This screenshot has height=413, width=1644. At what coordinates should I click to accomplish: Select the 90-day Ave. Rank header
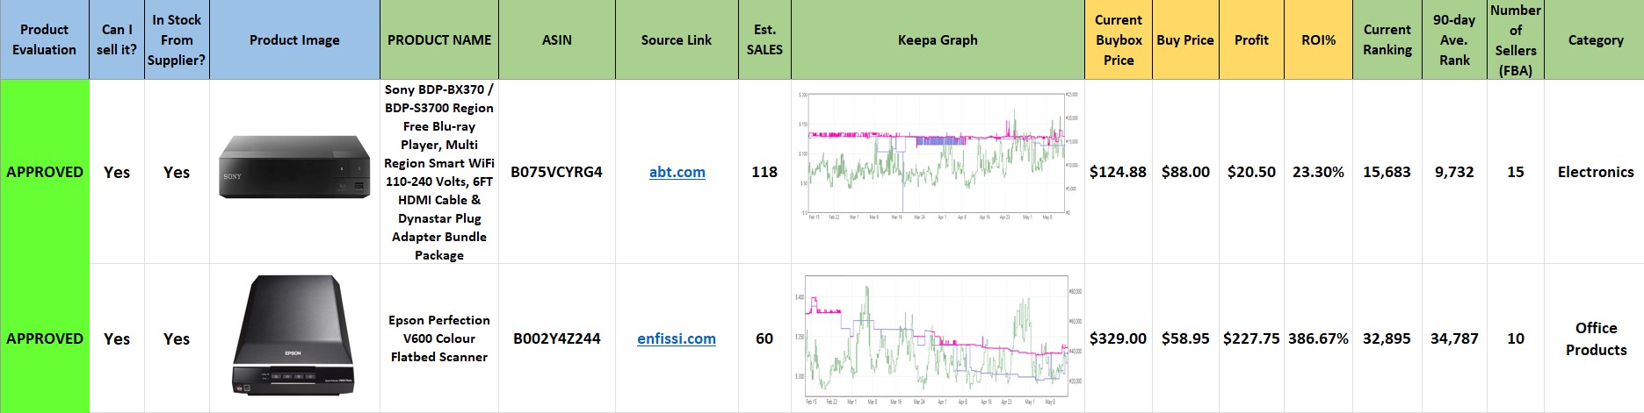(1454, 40)
